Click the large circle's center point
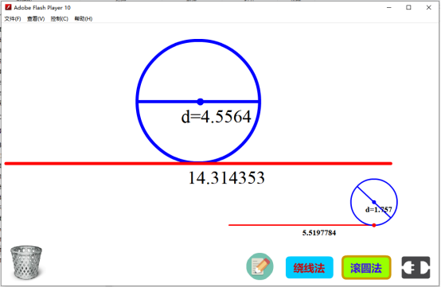This screenshot has width=441, height=287. tap(200, 102)
